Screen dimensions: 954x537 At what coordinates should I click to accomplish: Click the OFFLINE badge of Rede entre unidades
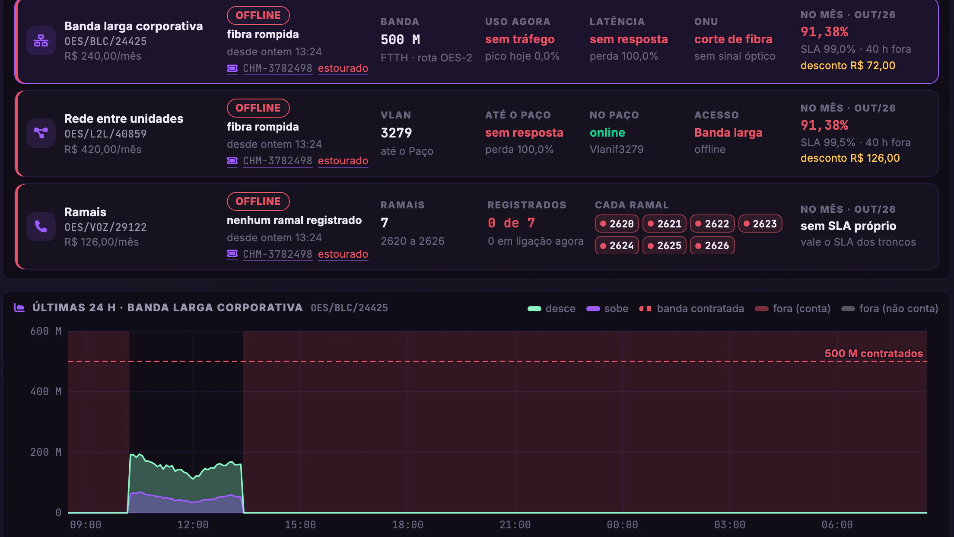click(x=258, y=108)
